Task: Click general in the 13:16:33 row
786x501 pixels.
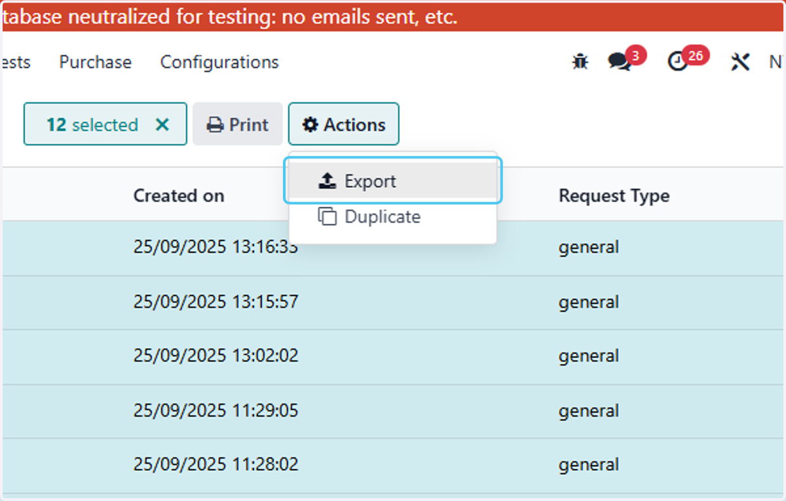Action: pos(589,247)
